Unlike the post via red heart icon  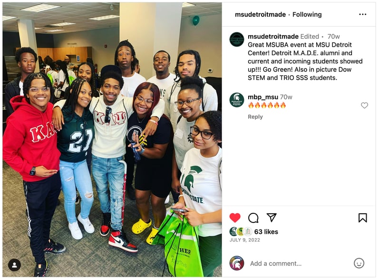[235, 218]
